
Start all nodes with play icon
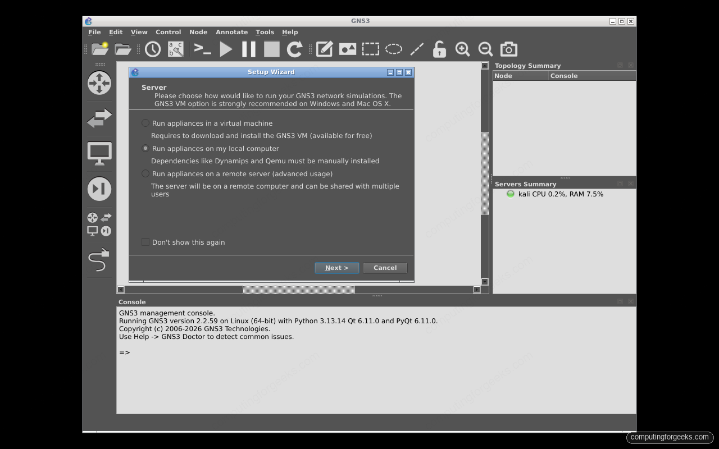[x=226, y=49]
